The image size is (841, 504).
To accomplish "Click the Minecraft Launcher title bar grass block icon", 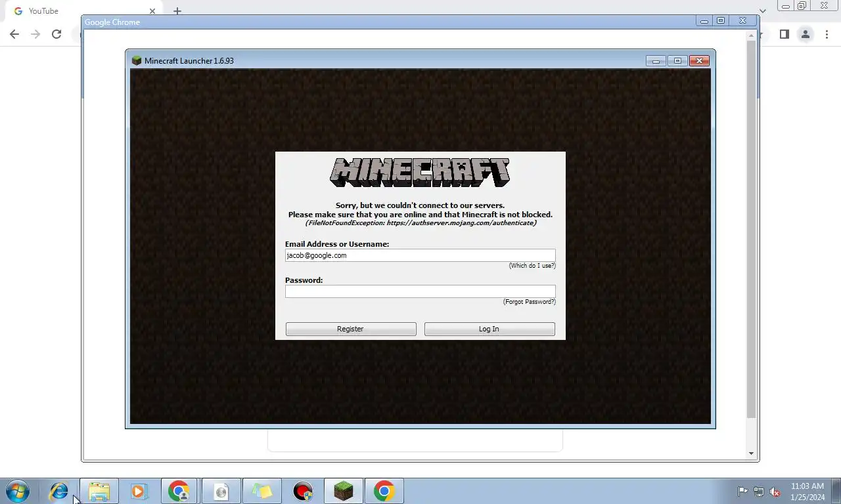I will 137,60.
